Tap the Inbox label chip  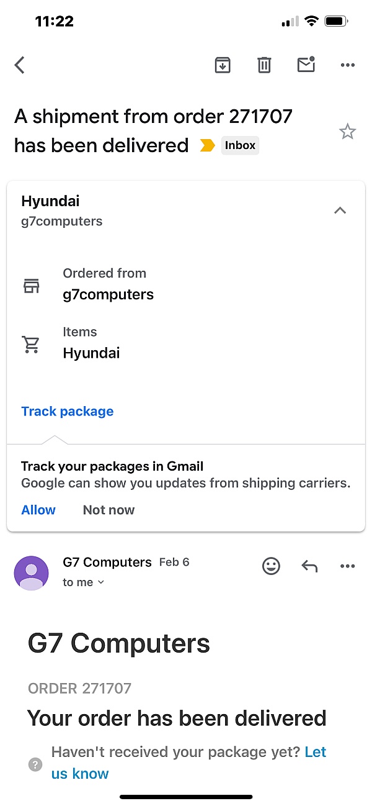[240, 146]
